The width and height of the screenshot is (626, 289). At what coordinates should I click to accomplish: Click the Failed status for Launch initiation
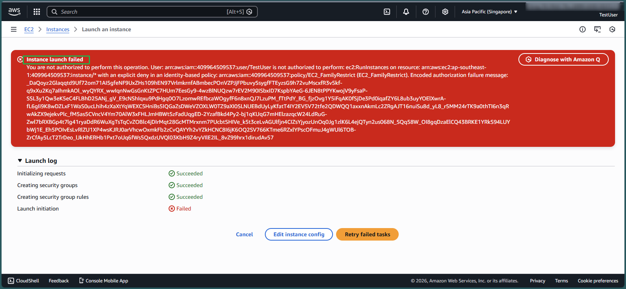pos(180,209)
